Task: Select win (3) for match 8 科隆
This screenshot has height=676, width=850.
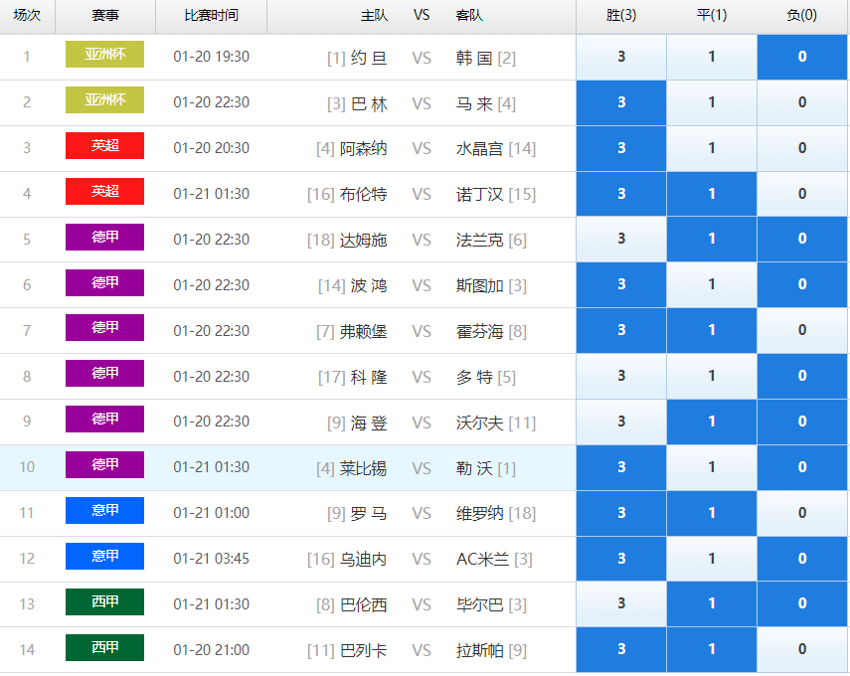Action: 621,376
